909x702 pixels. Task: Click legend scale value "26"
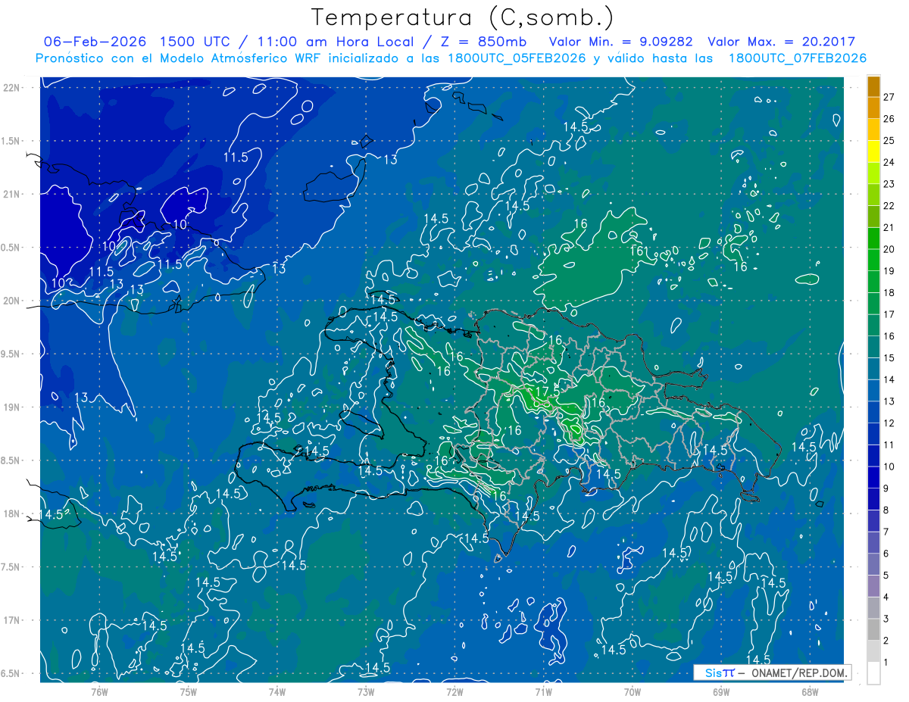click(889, 119)
